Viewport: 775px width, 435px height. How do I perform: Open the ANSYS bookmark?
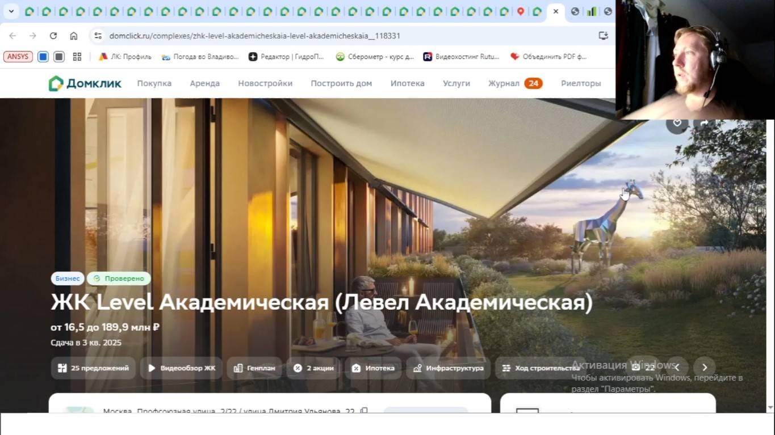tap(18, 57)
